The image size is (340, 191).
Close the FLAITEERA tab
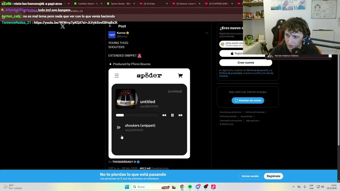(x=232, y=4)
